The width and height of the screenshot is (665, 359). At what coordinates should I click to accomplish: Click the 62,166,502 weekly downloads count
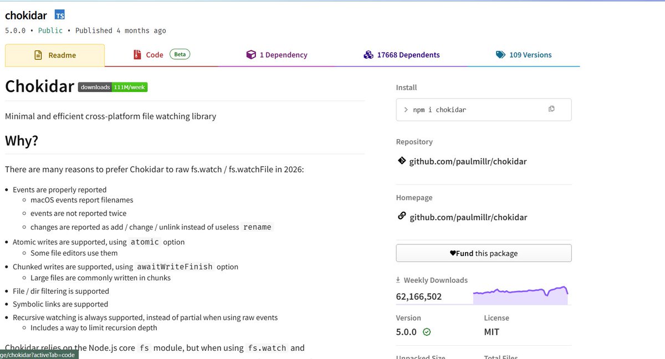click(x=419, y=296)
